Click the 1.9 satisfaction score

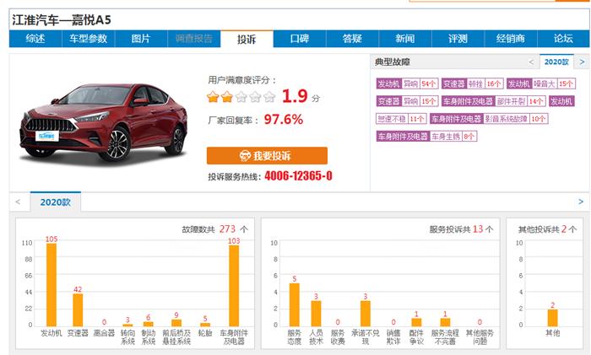click(x=295, y=96)
